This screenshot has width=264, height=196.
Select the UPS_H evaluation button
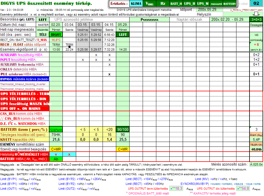point(190,4)
